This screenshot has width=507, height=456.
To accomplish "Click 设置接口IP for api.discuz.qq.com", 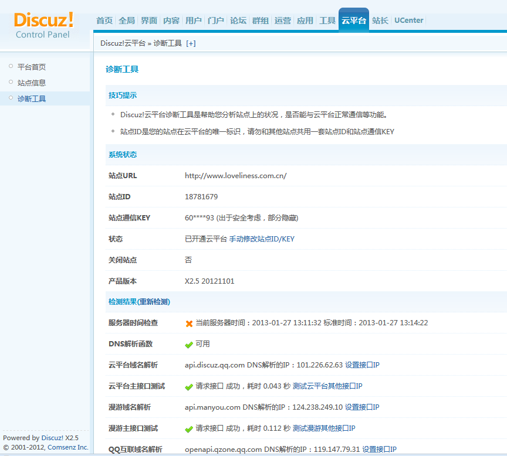I will [362, 365].
